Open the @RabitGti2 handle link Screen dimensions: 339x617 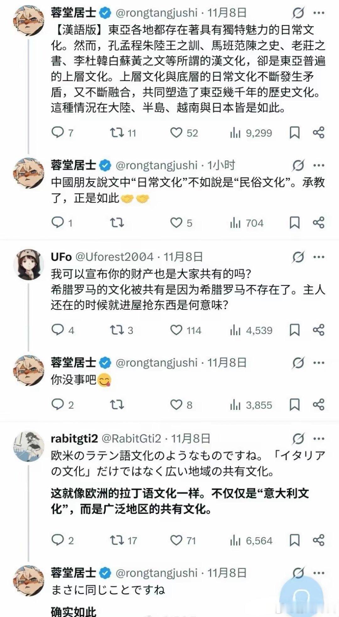pyautogui.click(x=132, y=438)
